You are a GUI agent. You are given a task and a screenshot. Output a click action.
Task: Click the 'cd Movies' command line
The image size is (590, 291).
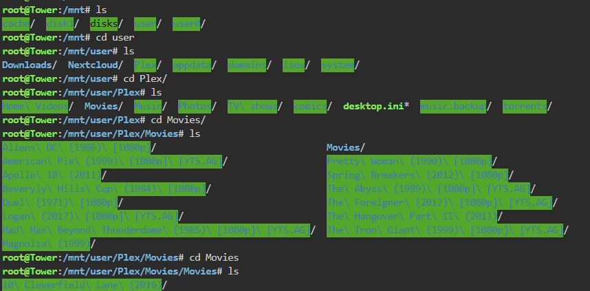pos(120,257)
